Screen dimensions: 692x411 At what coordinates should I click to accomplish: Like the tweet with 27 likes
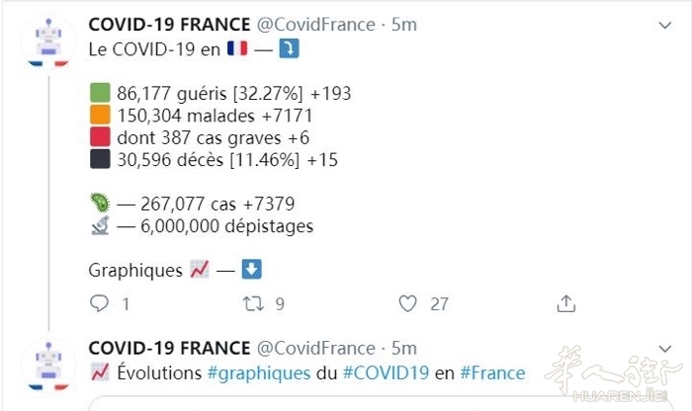pyautogui.click(x=407, y=303)
